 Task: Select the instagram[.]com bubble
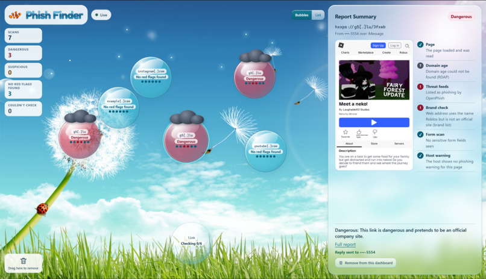click(151, 77)
